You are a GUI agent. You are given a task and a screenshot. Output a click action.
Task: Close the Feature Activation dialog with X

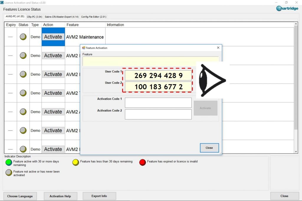(218, 48)
